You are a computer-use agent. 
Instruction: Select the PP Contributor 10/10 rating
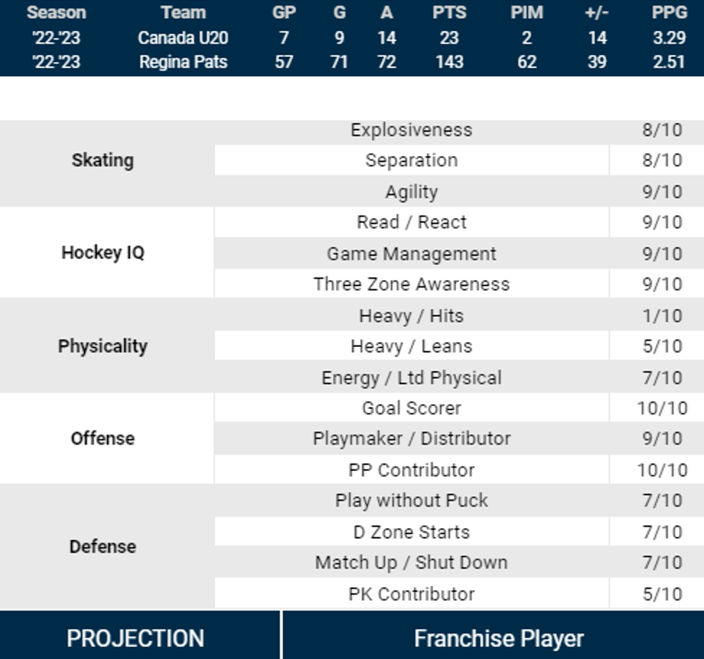[662, 470]
